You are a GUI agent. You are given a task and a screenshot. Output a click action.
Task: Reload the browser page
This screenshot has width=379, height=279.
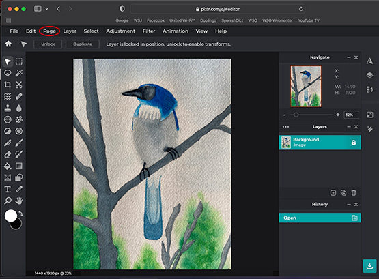point(300,9)
